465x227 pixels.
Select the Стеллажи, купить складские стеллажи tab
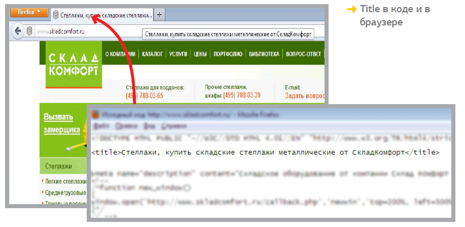[102, 15]
